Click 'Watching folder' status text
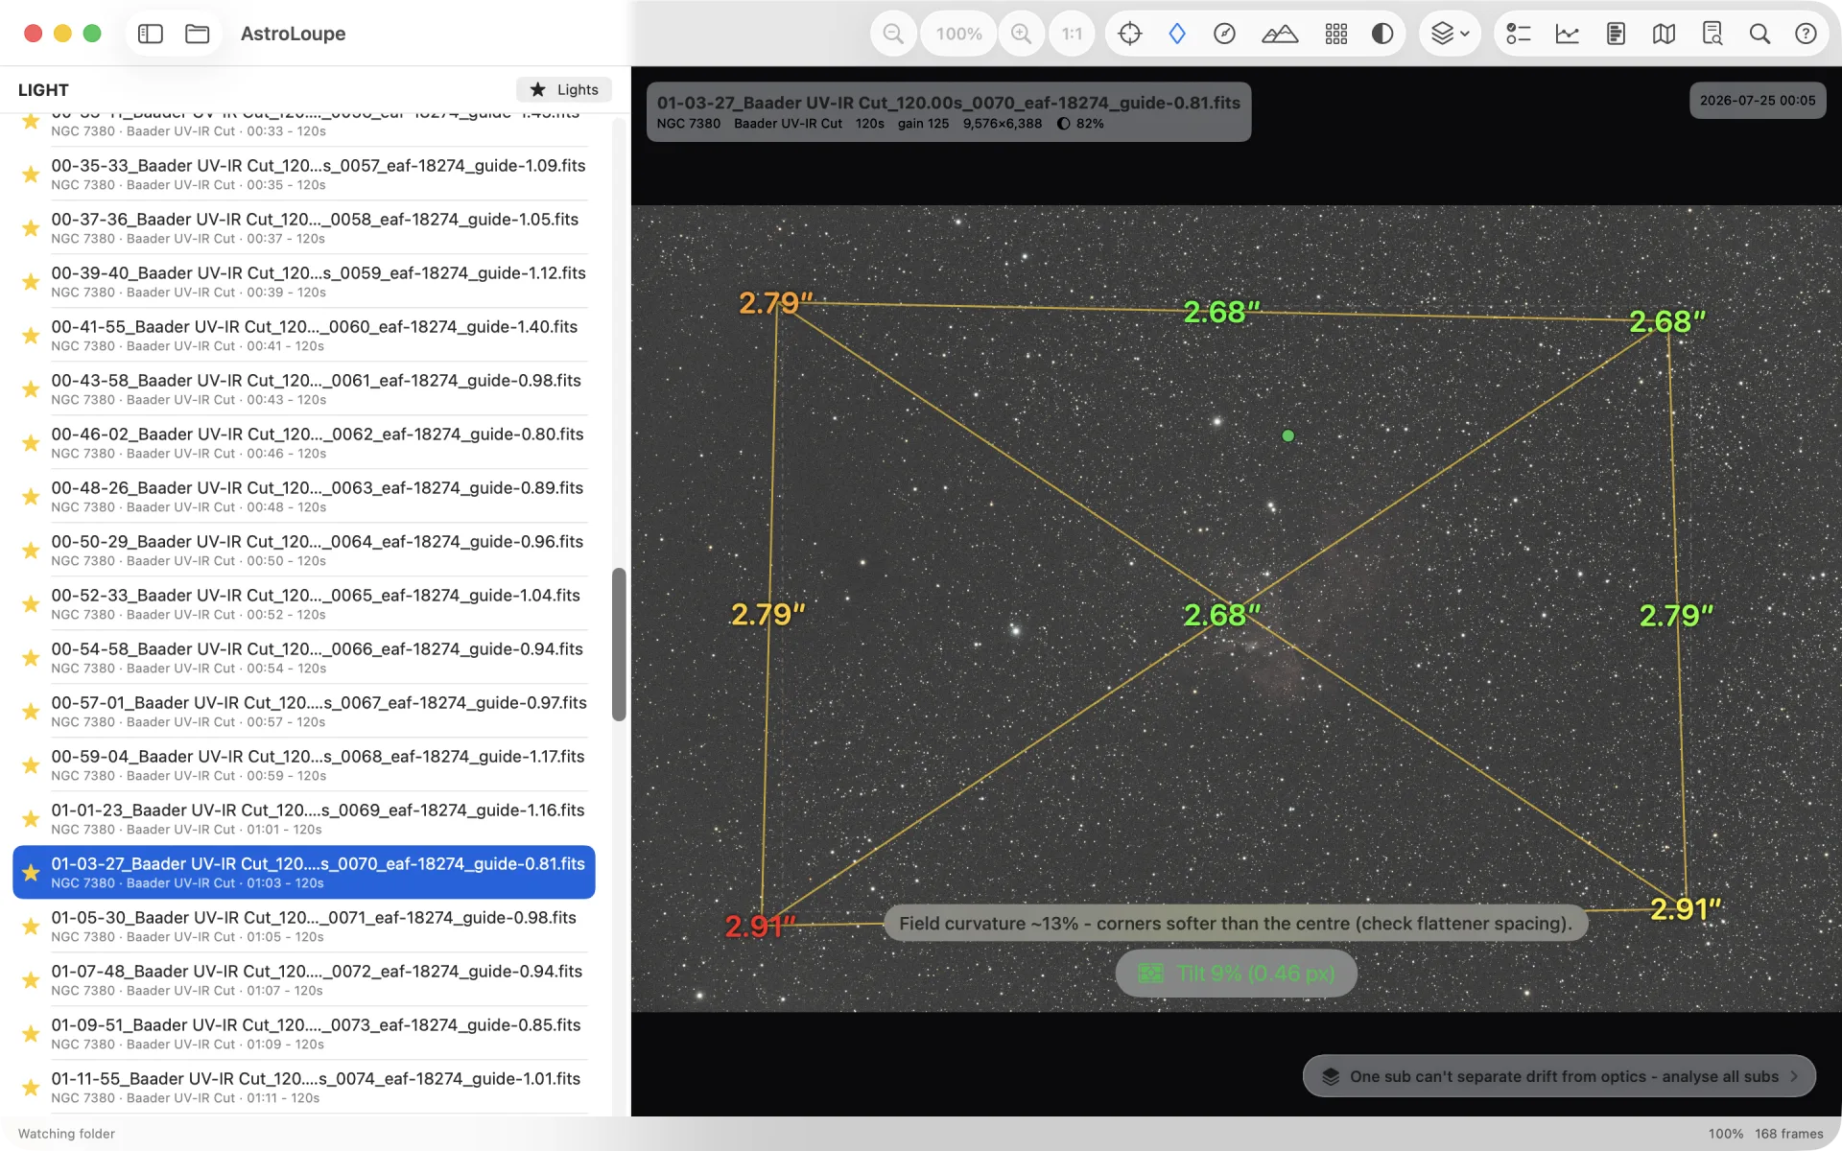The width and height of the screenshot is (1842, 1151). 66,1134
